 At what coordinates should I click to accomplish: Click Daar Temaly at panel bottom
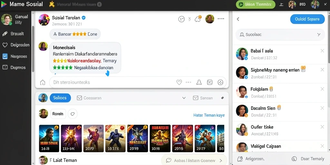pyautogui.click(x=308, y=159)
